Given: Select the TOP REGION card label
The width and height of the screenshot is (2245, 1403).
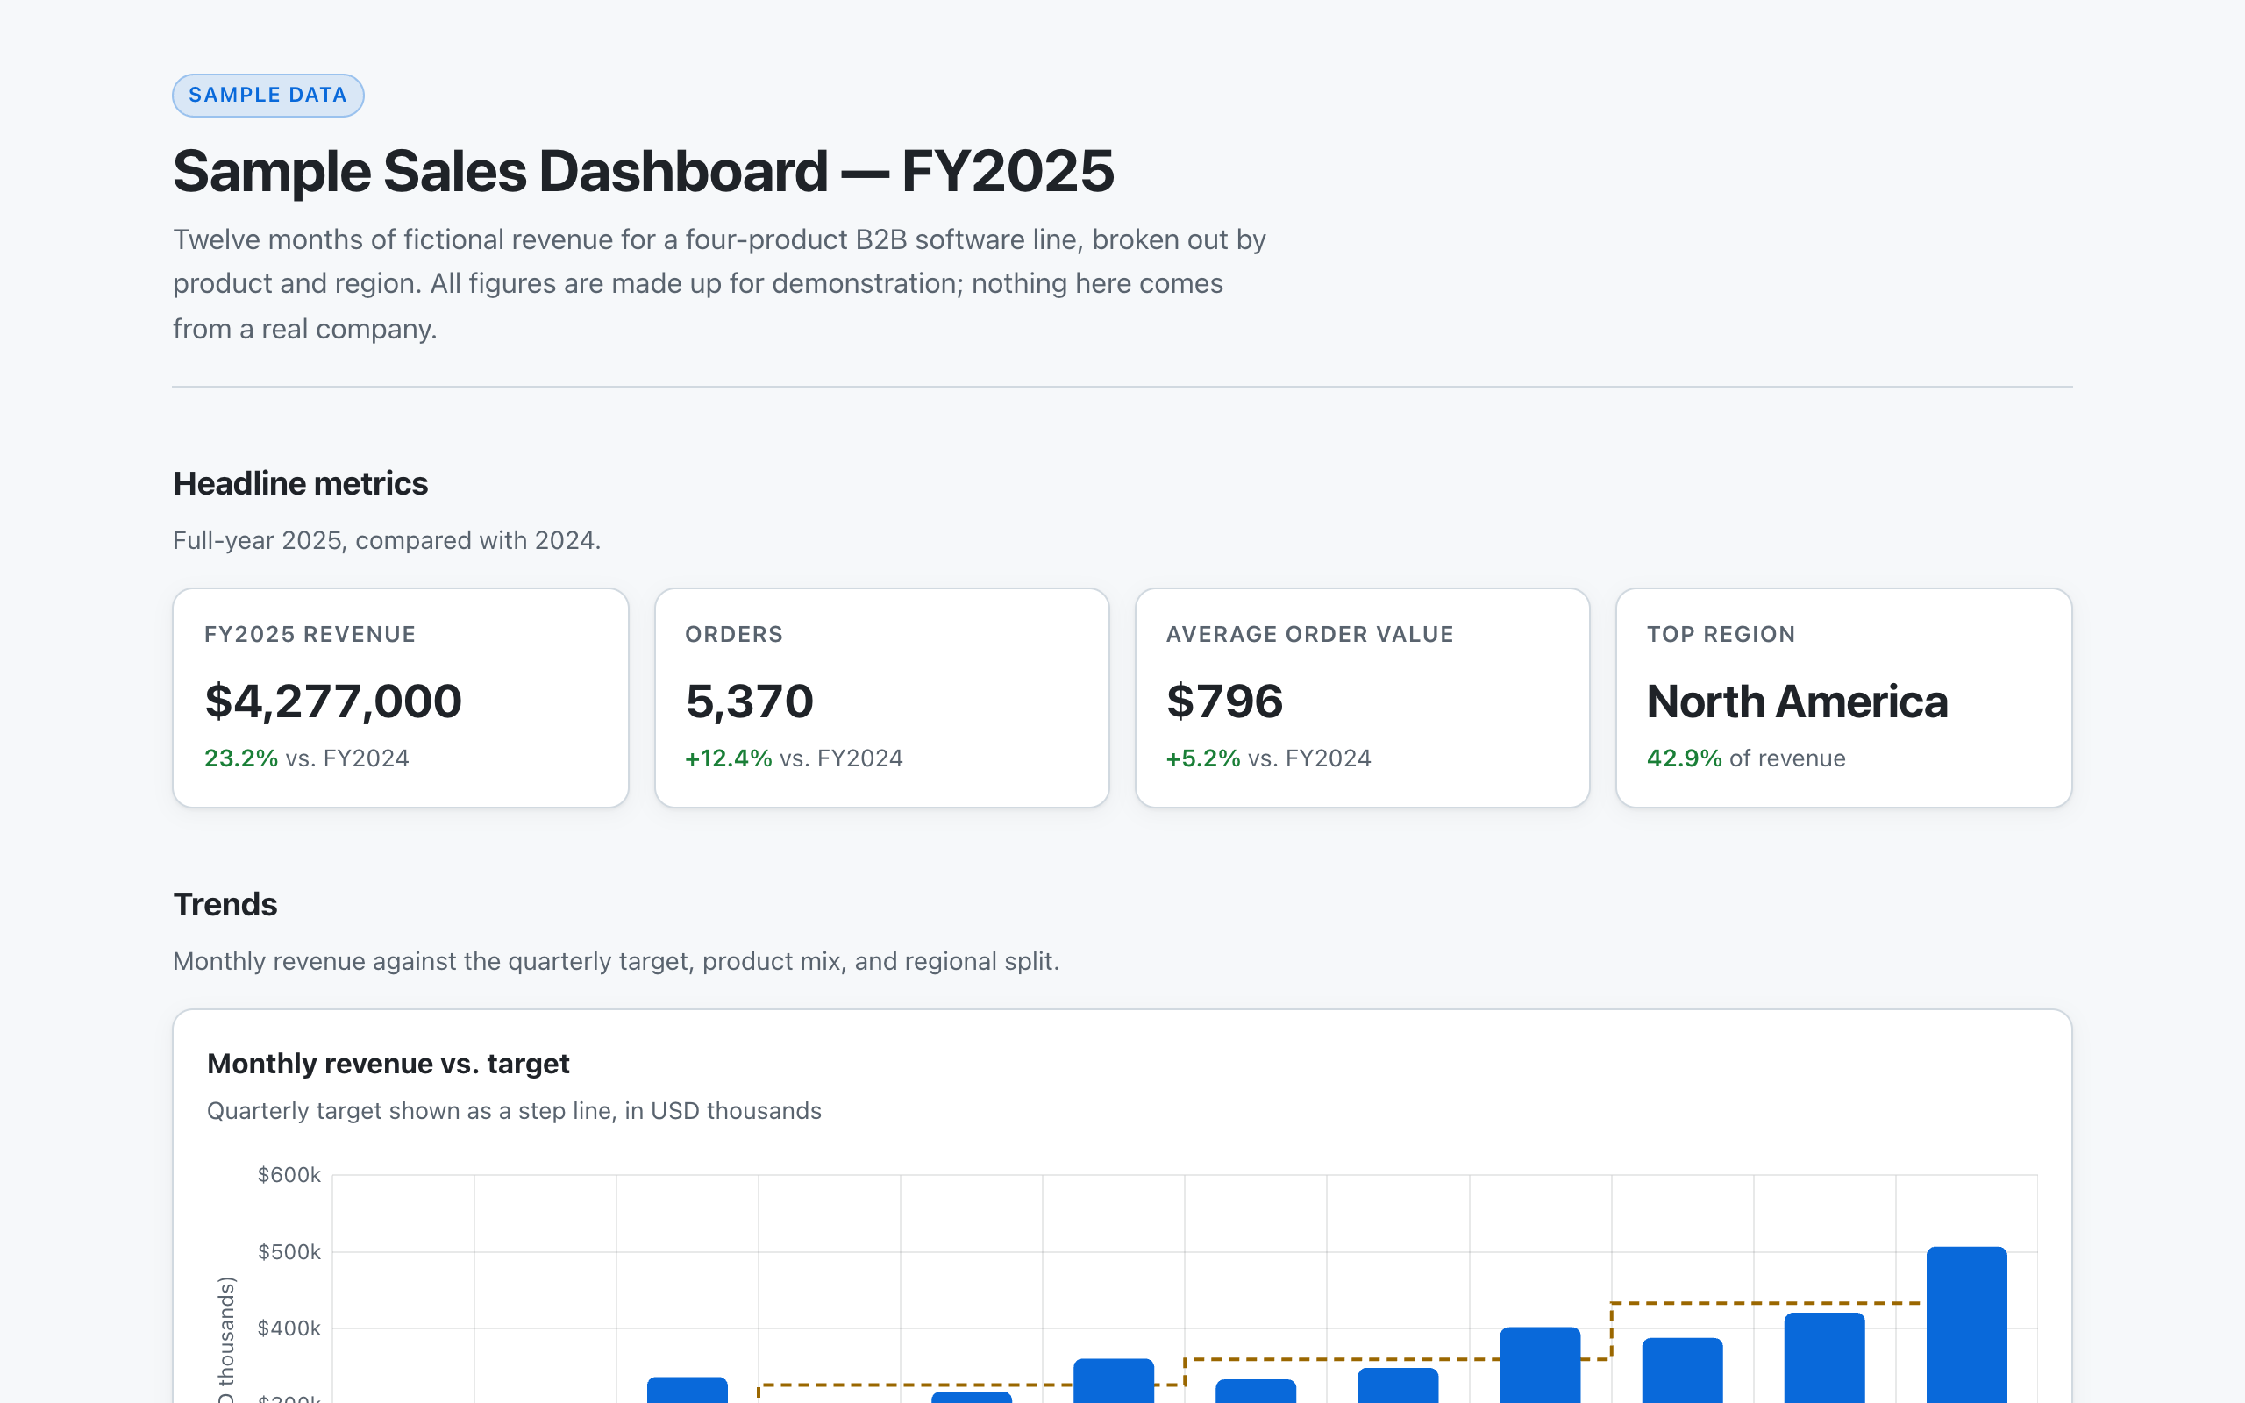Looking at the screenshot, I should [x=1721, y=634].
